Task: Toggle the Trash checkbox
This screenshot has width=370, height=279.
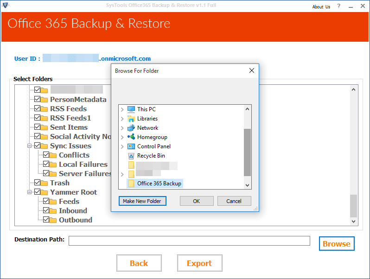Action: pos(37,182)
